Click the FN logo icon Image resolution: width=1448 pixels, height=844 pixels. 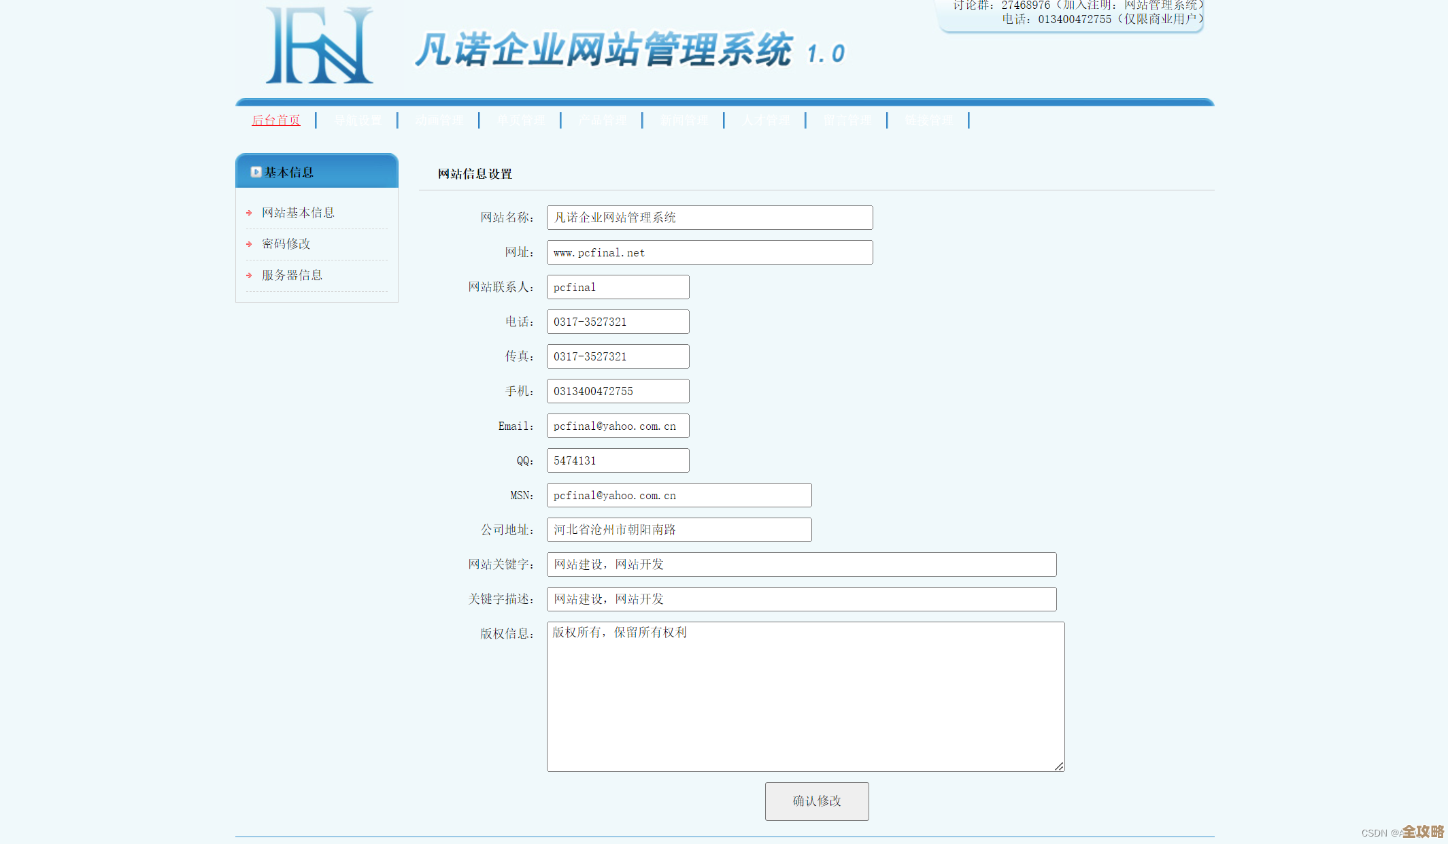pos(319,46)
